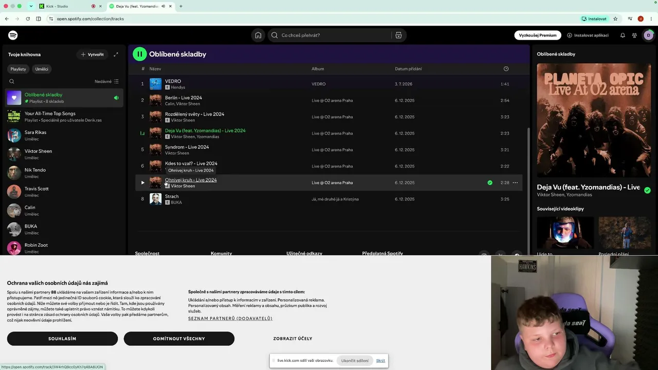Click the Instalovat chip in address bar
This screenshot has width=658, height=370.
(594, 19)
